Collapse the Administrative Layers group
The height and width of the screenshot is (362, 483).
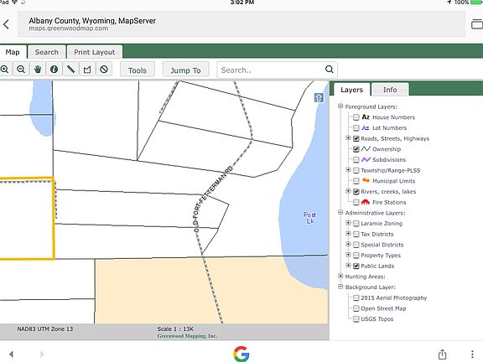pyautogui.click(x=340, y=212)
